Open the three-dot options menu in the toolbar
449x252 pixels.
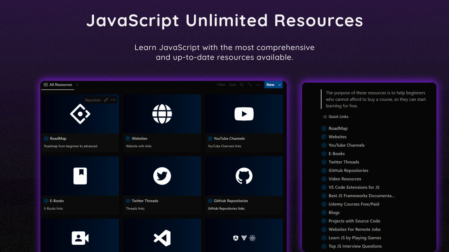(x=258, y=84)
